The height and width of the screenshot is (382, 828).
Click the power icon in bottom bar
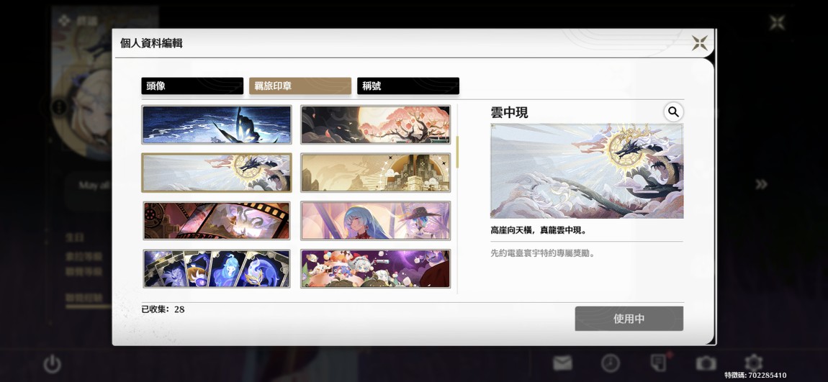pyautogui.click(x=53, y=363)
